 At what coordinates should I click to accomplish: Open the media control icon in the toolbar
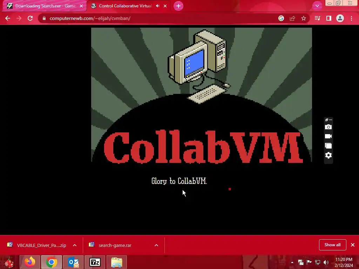[317, 18]
